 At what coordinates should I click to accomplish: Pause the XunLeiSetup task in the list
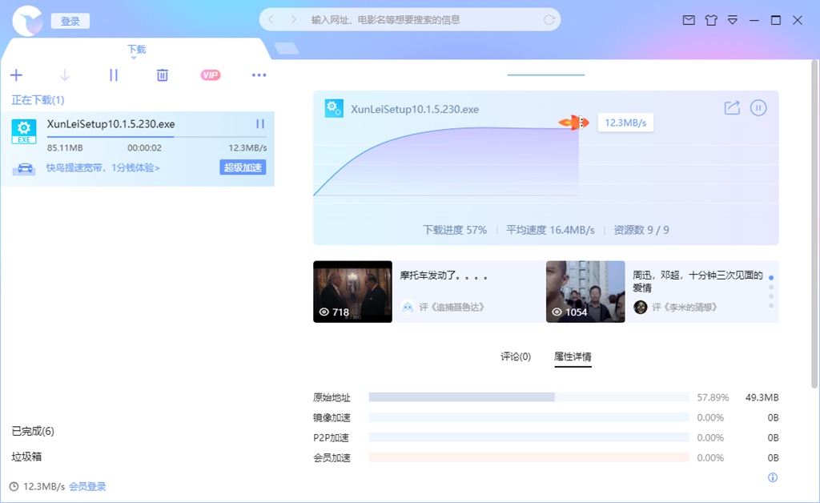point(260,124)
